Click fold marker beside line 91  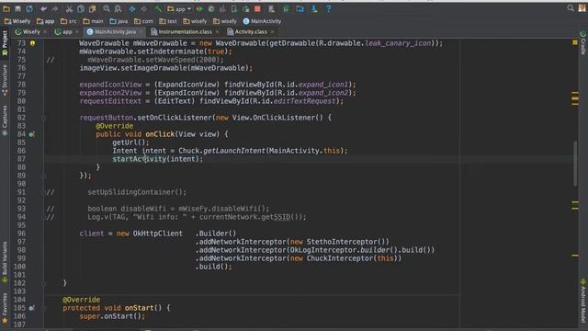[x=43, y=192]
